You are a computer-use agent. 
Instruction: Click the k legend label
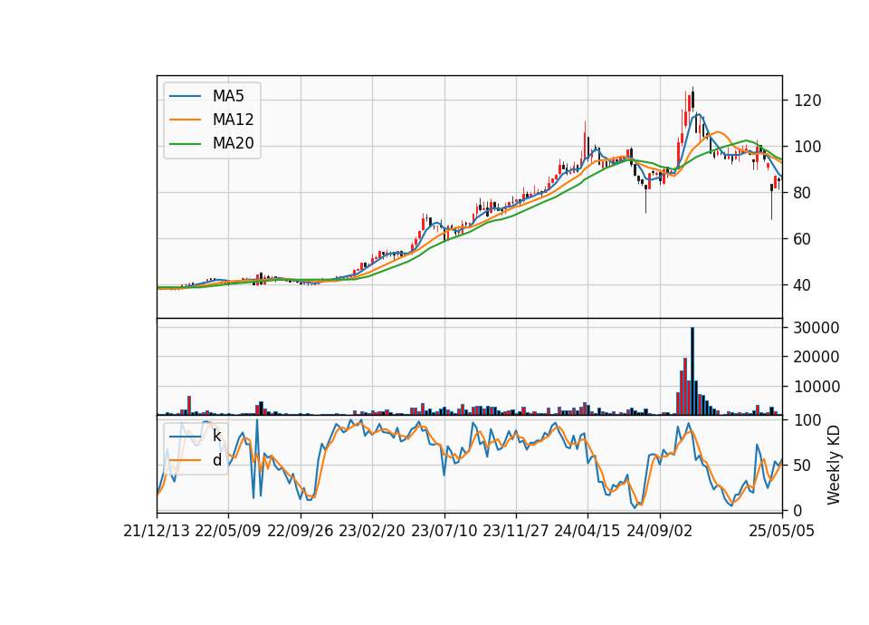(x=217, y=436)
